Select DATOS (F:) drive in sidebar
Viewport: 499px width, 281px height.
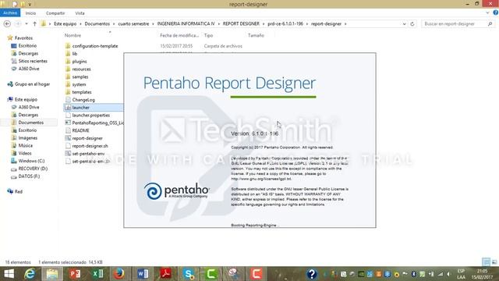coord(29,176)
